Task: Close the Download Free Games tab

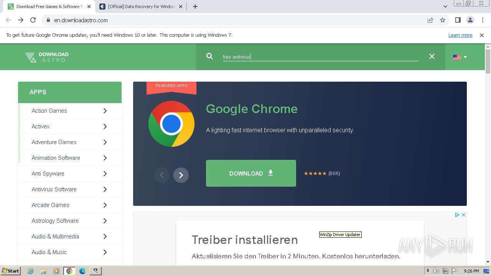Action: 89,7
